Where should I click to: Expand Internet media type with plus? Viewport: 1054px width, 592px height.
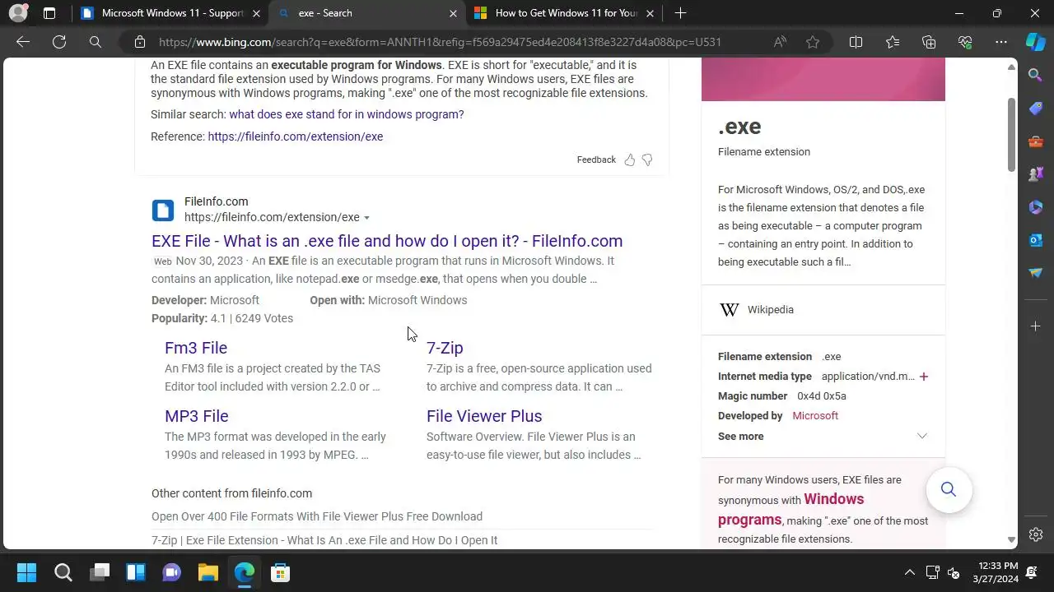924,377
